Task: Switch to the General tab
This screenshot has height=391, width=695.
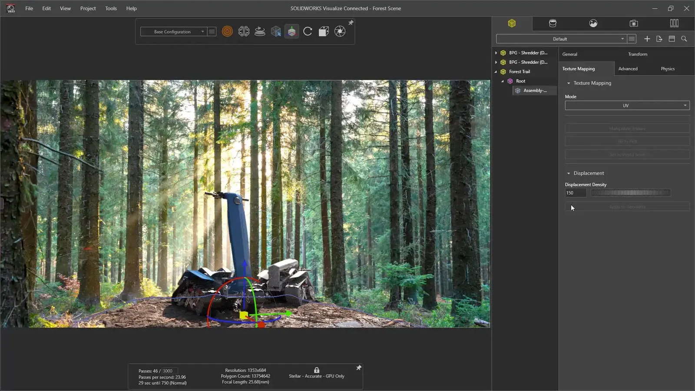Action: (570, 54)
